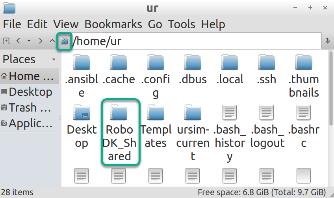Click the go-to-path button beside address bar
This screenshot has width=334, height=198.
[327, 41]
